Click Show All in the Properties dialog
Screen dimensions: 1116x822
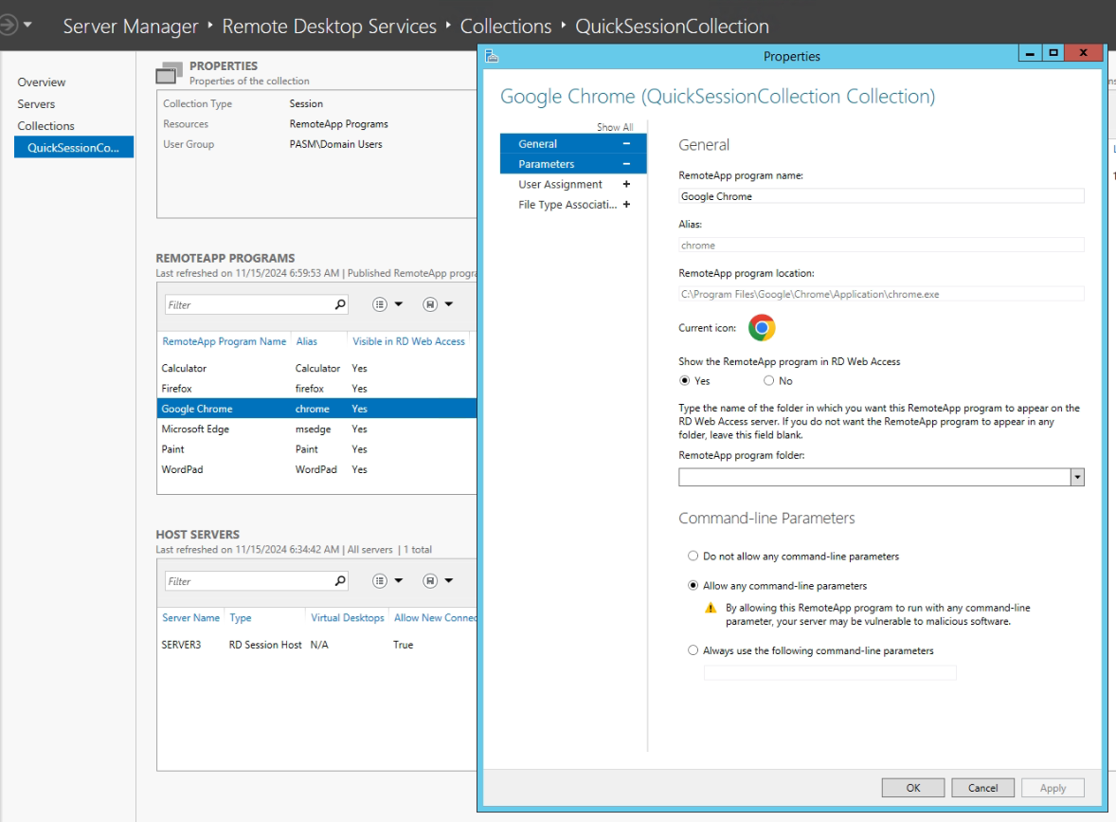click(x=615, y=127)
